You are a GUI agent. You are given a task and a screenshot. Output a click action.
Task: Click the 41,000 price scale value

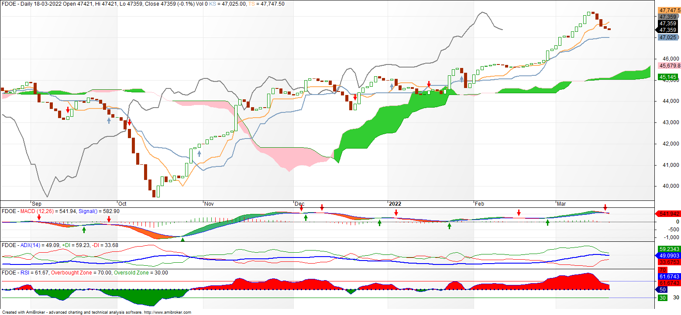click(670, 165)
